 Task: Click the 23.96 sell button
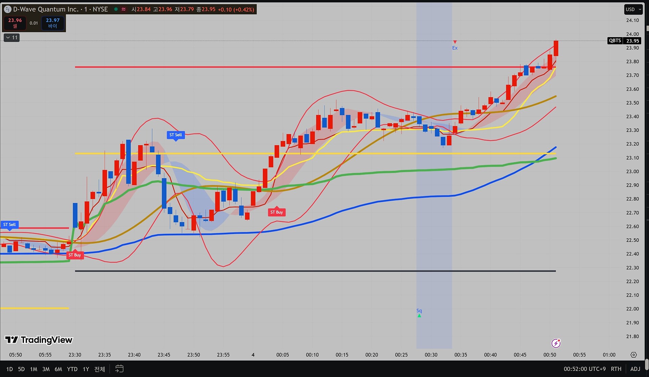15,23
